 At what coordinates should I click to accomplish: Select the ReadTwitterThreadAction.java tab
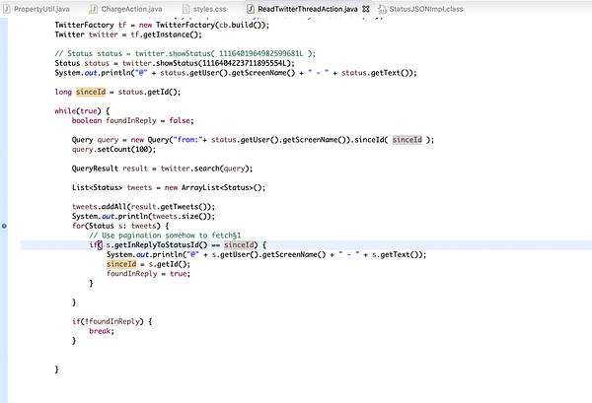[307, 9]
